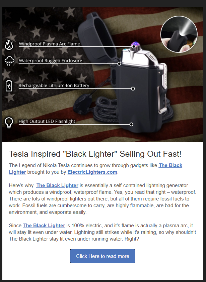Follow The Black Lighter link after "Since"

point(44,226)
